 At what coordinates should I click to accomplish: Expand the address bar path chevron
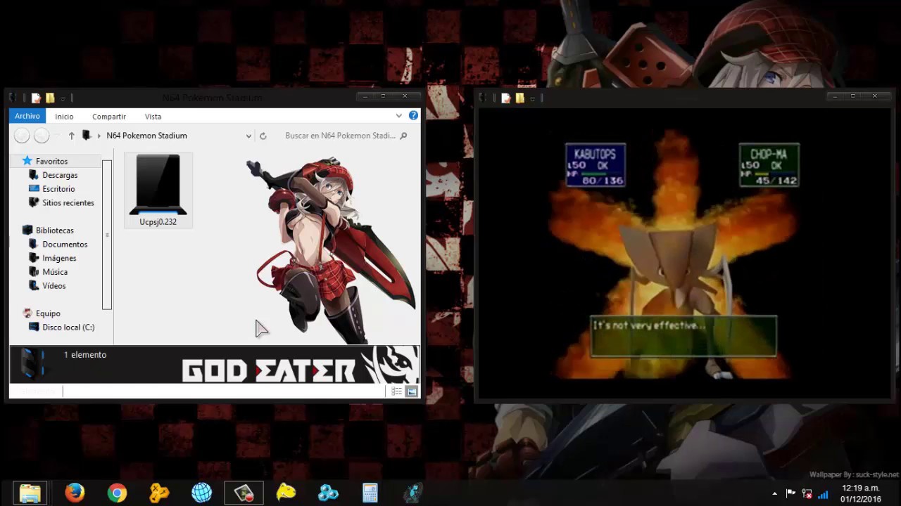point(99,136)
